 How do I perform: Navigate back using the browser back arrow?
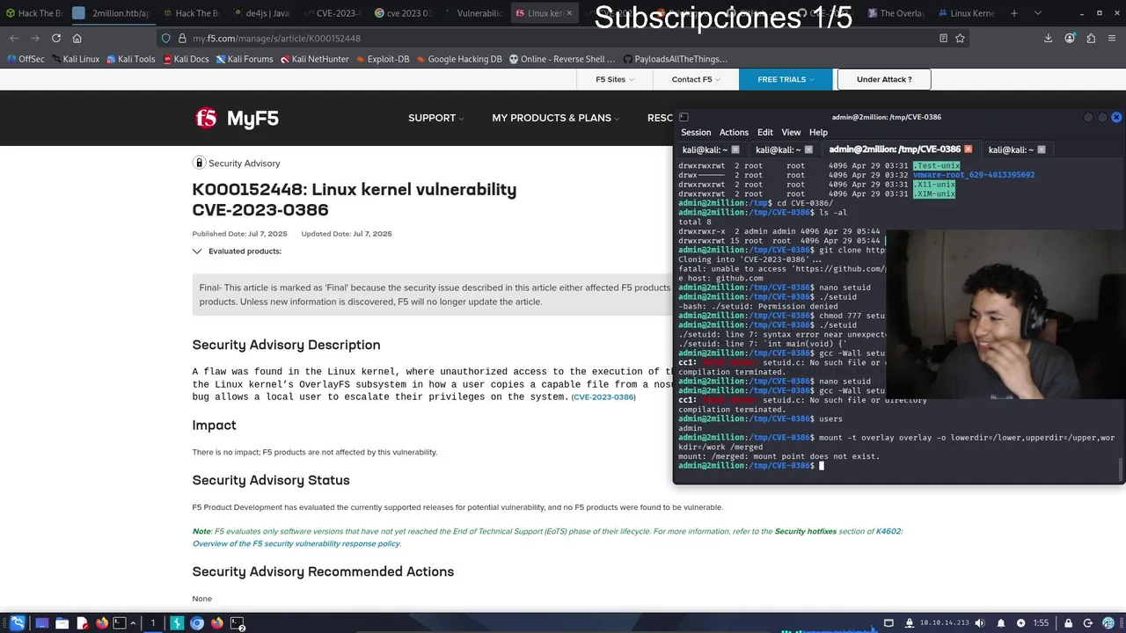pyautogui.click(x=14, y=38)
